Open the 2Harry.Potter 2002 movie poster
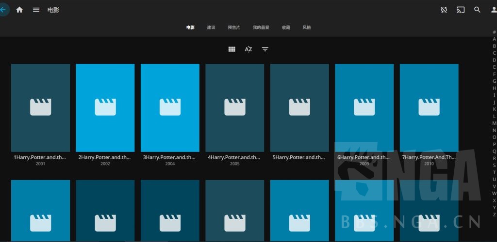 pyautogui.click(x=105, y=108)
